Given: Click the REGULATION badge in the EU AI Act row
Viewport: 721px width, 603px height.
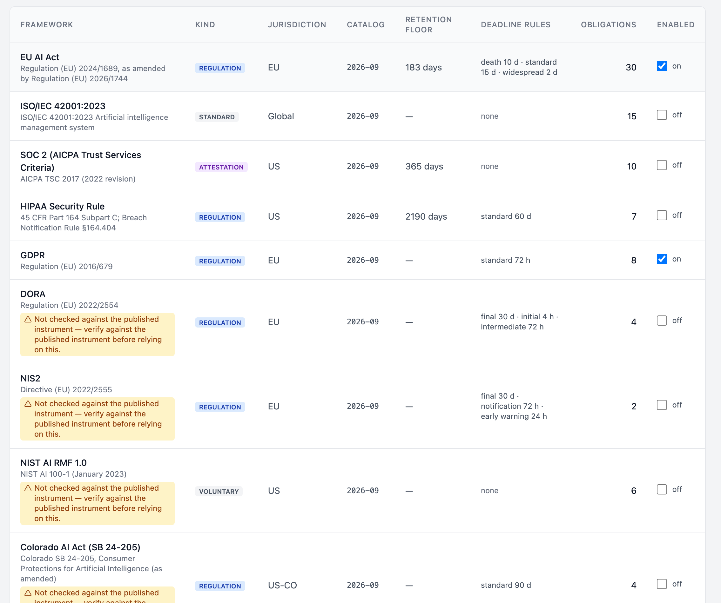Looking at the screenshot, I should coord(220,68).
